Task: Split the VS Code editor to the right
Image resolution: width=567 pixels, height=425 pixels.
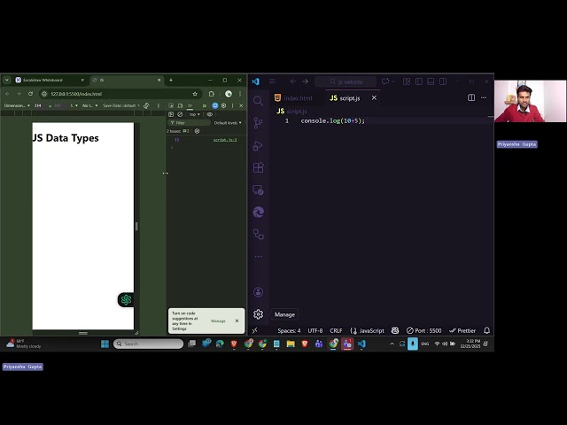Action: tap(471, 97)
